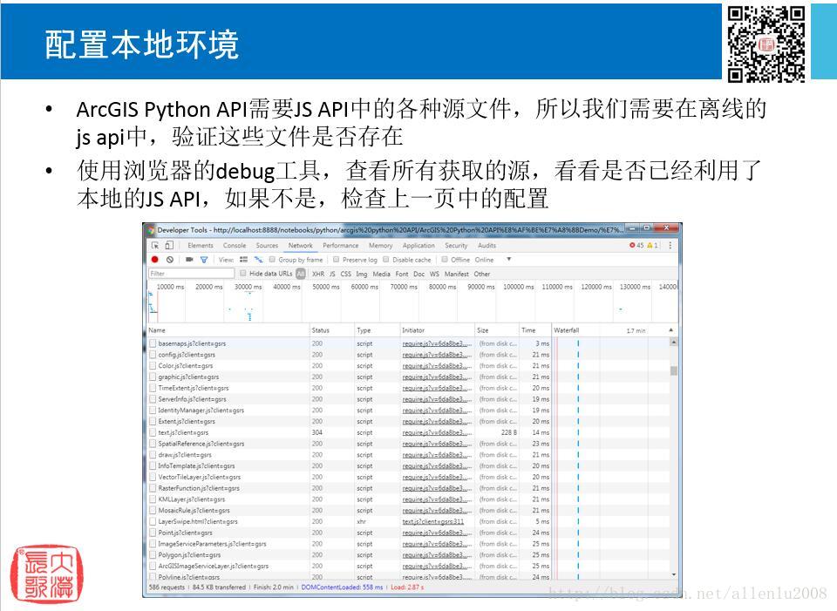Click the QR code on the slide
Screen dimensions: 837x611
point(766,44)
